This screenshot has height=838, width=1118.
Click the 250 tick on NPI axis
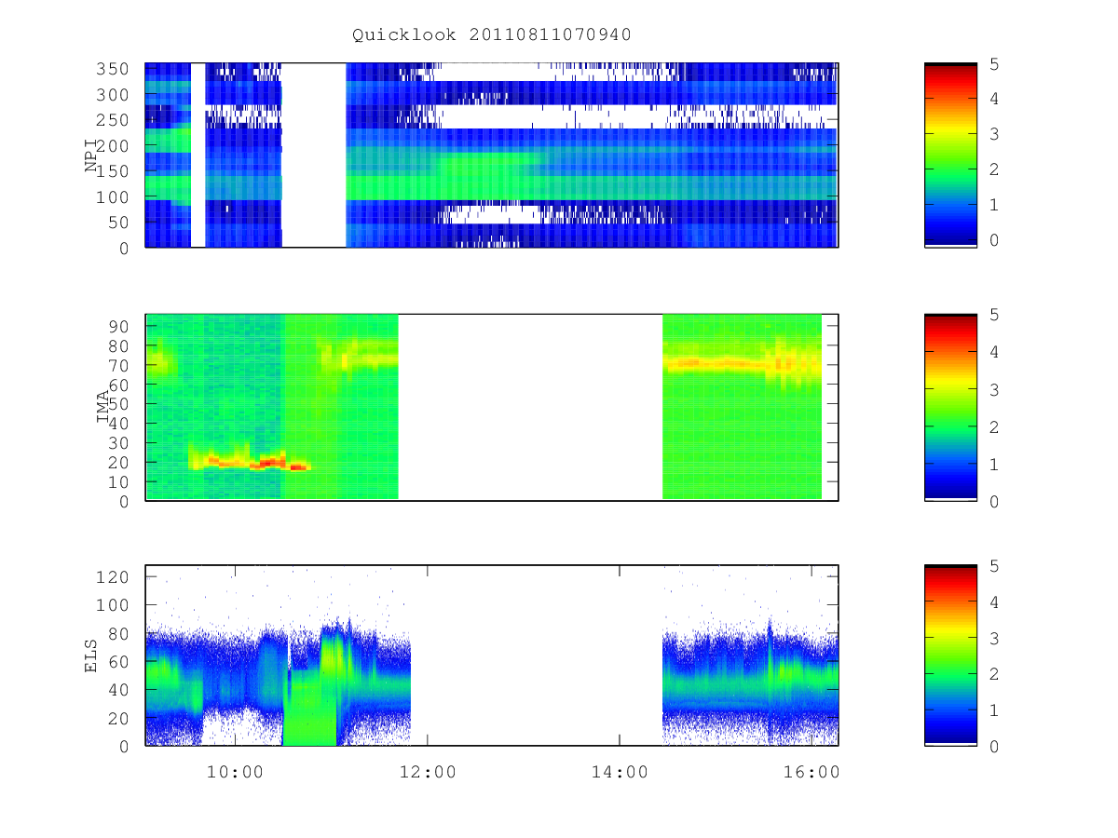point(115,120)
